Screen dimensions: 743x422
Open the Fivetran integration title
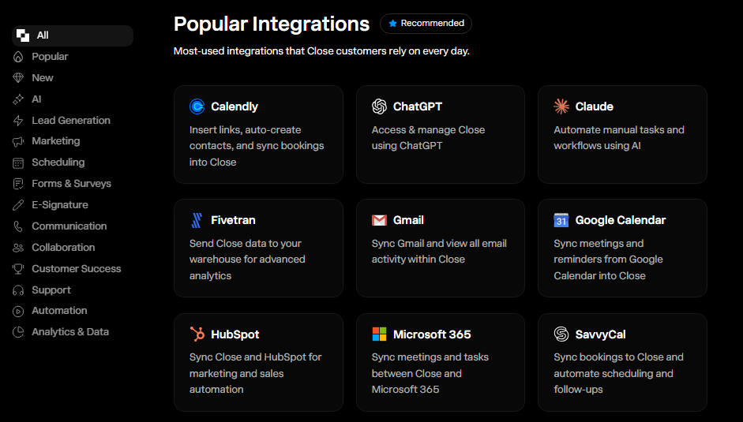tap(233, 220)
